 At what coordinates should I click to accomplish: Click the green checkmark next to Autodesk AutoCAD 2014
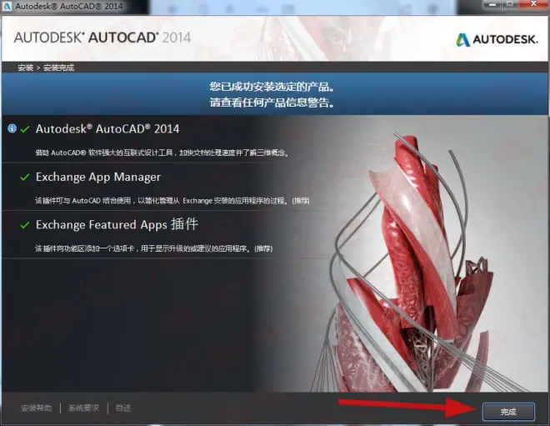[25, 129]
